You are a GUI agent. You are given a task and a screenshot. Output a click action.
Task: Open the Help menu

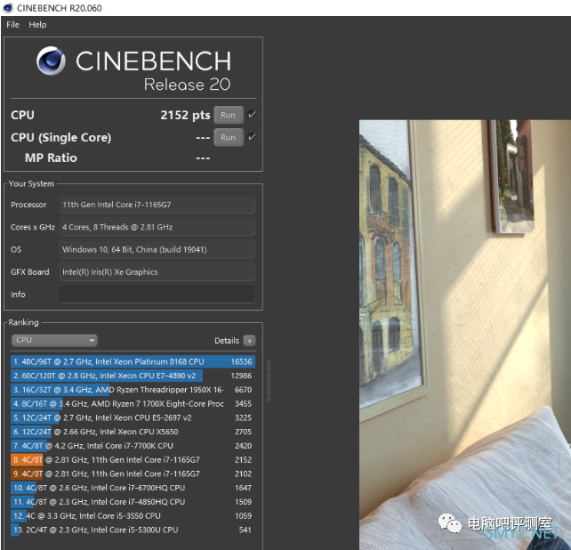click(x=37, y=25)
